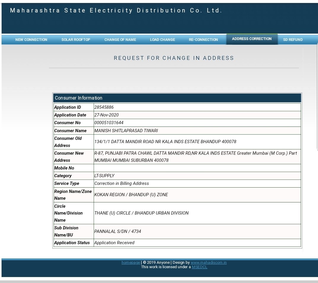
Task: Click the Application Status label
Action: 72,243
